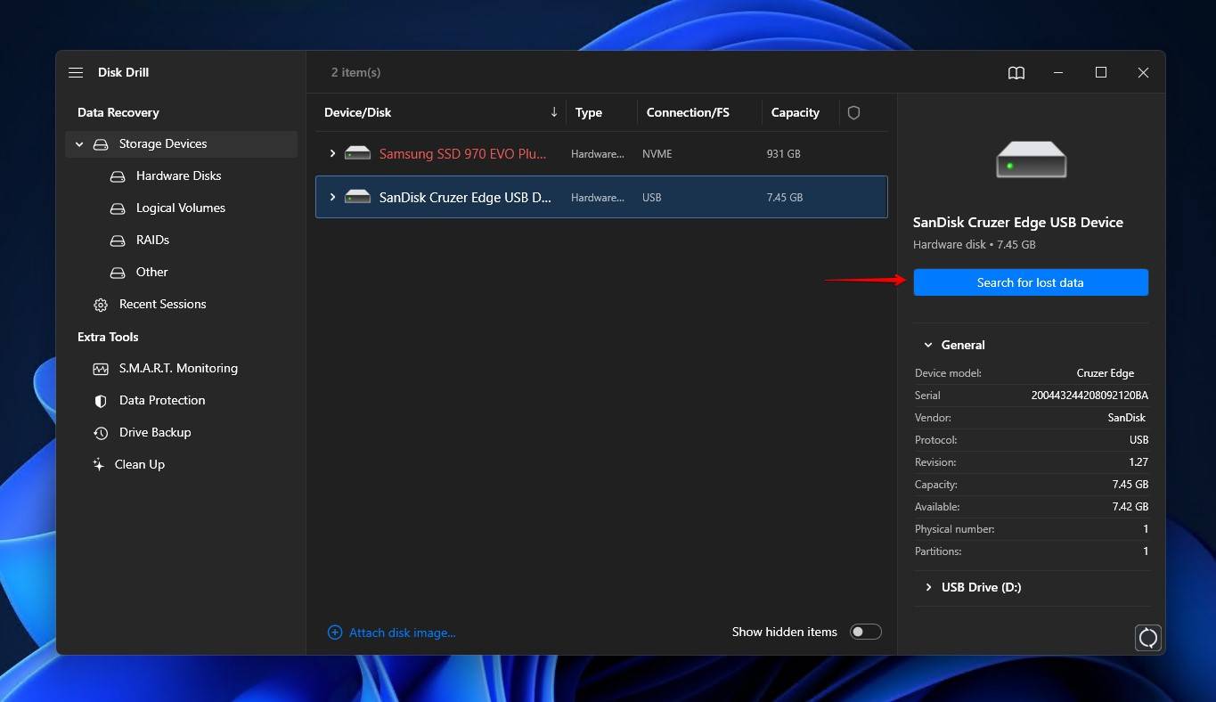This screenshot has height=702, width=1216.
Task: Click the plus icon beside Attach disk image
Action: [x=335, y=633]
